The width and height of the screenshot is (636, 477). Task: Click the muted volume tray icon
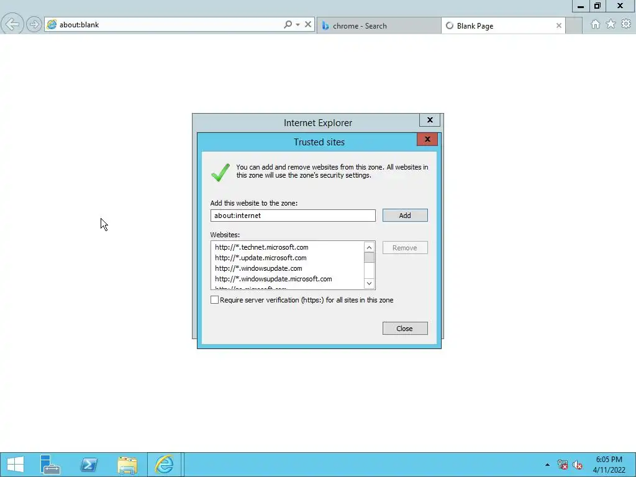578,465
